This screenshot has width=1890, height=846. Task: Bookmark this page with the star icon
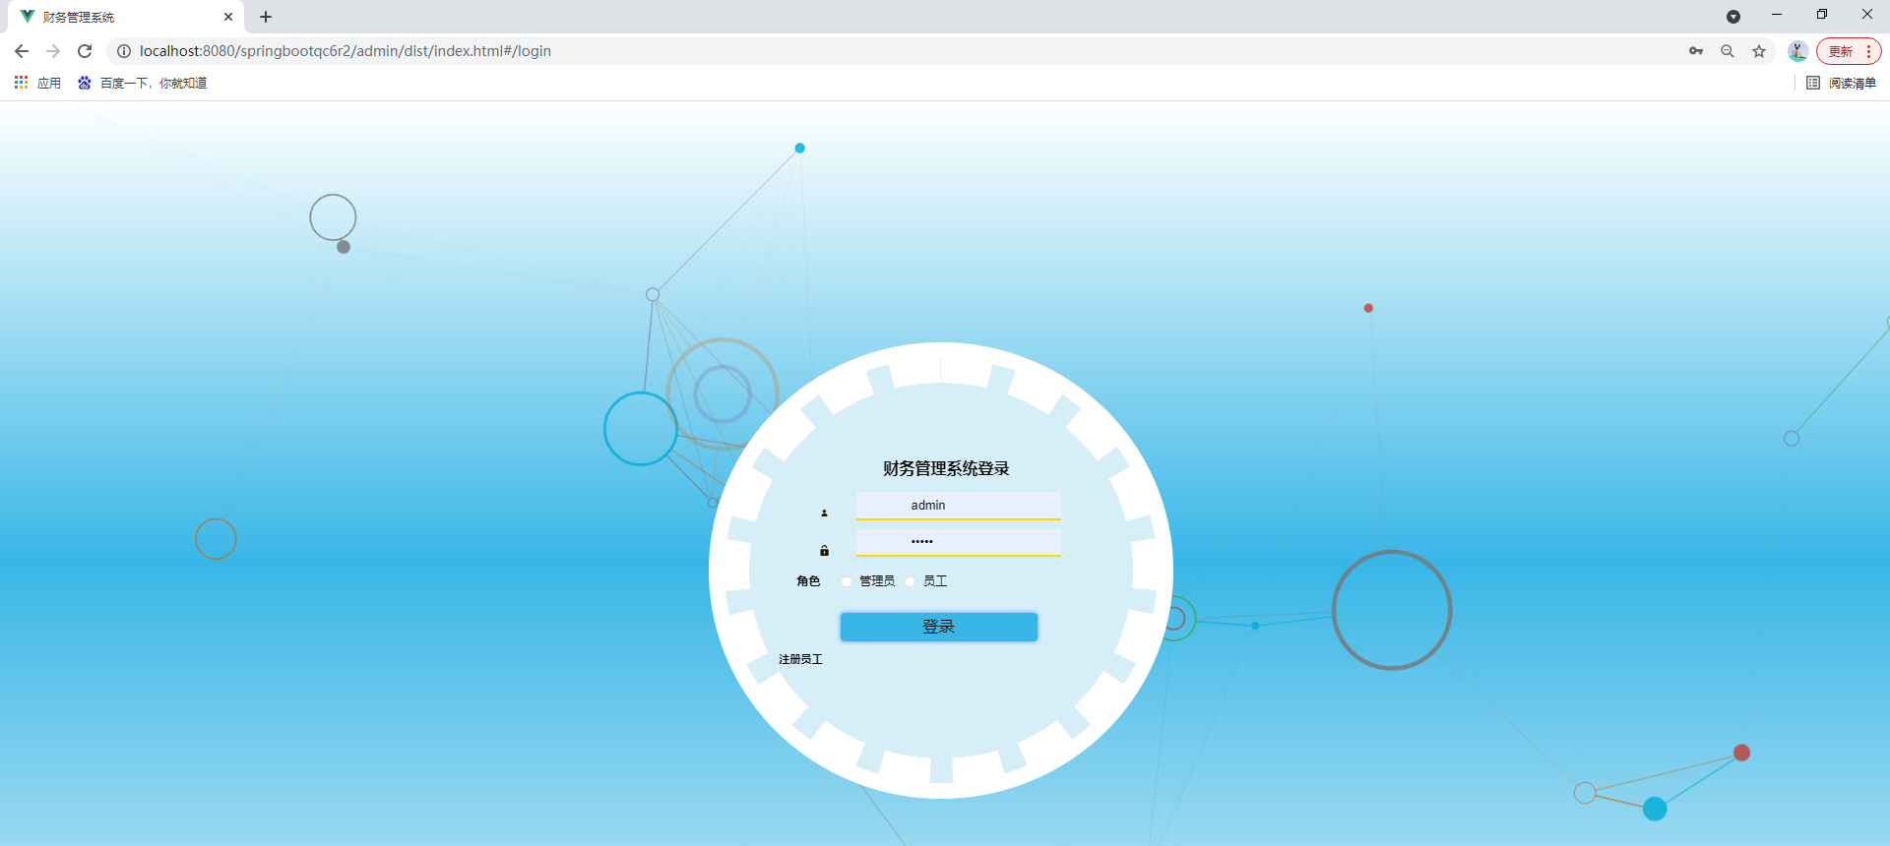tap(1758, 51)
